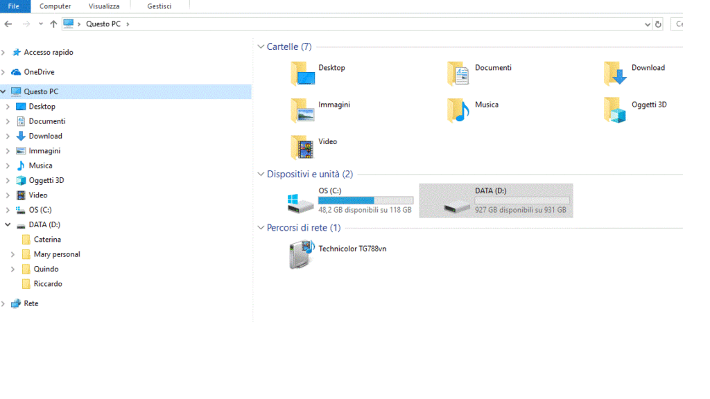The height and width of the screenshot is (399, 710).
Task: Select the DATA (D:) drive tile icon
Action: [457, 207]
